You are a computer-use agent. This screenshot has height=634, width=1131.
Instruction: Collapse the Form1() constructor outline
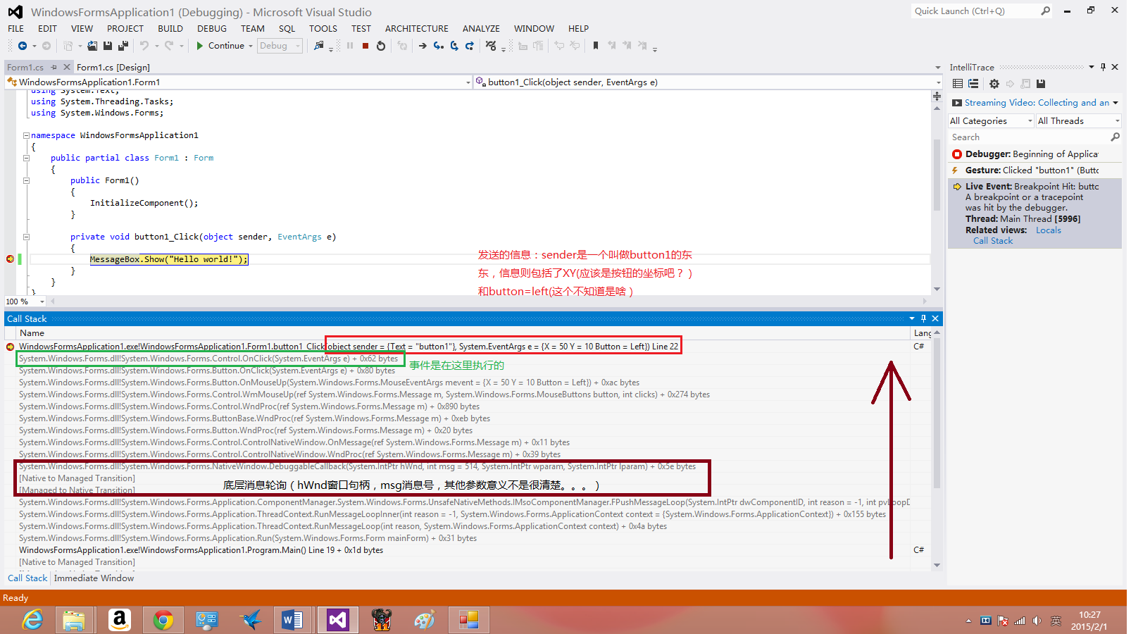(26, 180)
